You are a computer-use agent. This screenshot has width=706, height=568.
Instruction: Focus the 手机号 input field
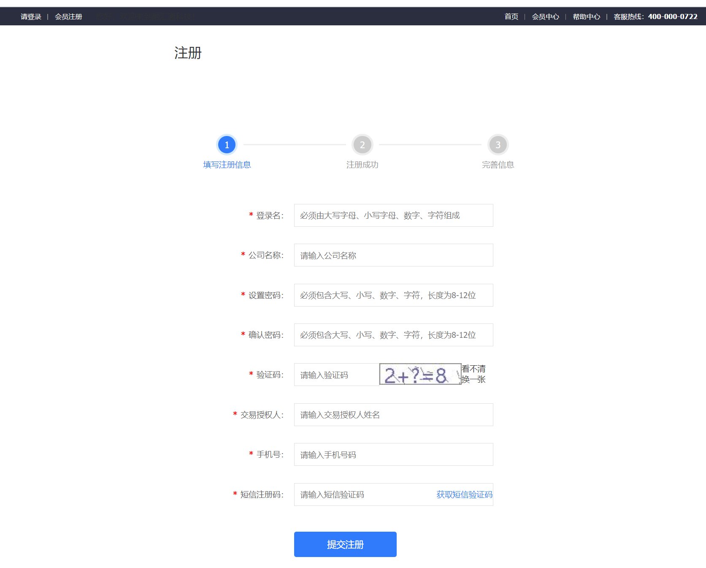point(394,454)
